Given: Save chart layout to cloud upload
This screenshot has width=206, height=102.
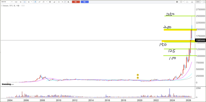Looking at the screenshot, I should pos(192,2).
